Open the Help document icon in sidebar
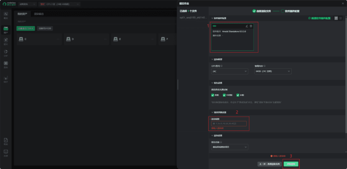The image size is (347, 169). 6,140
